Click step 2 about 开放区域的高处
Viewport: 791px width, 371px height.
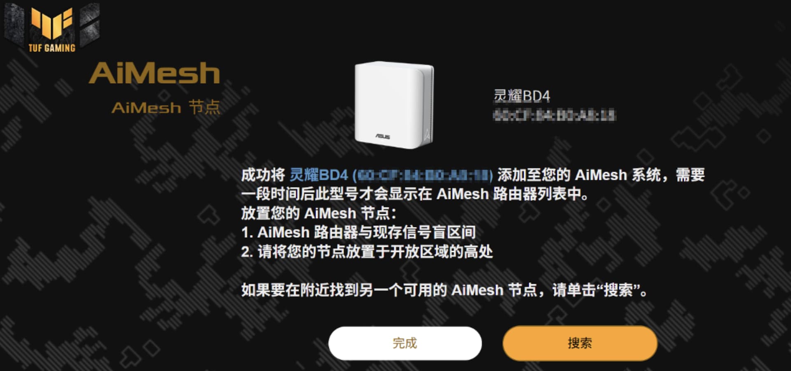tap(367, 252)
